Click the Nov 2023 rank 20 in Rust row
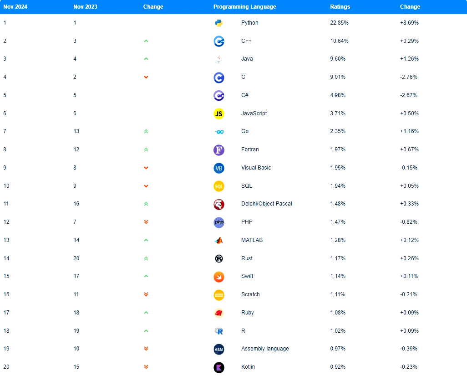The width and height of the screenshot is (467, 376). tap(76, 258)
